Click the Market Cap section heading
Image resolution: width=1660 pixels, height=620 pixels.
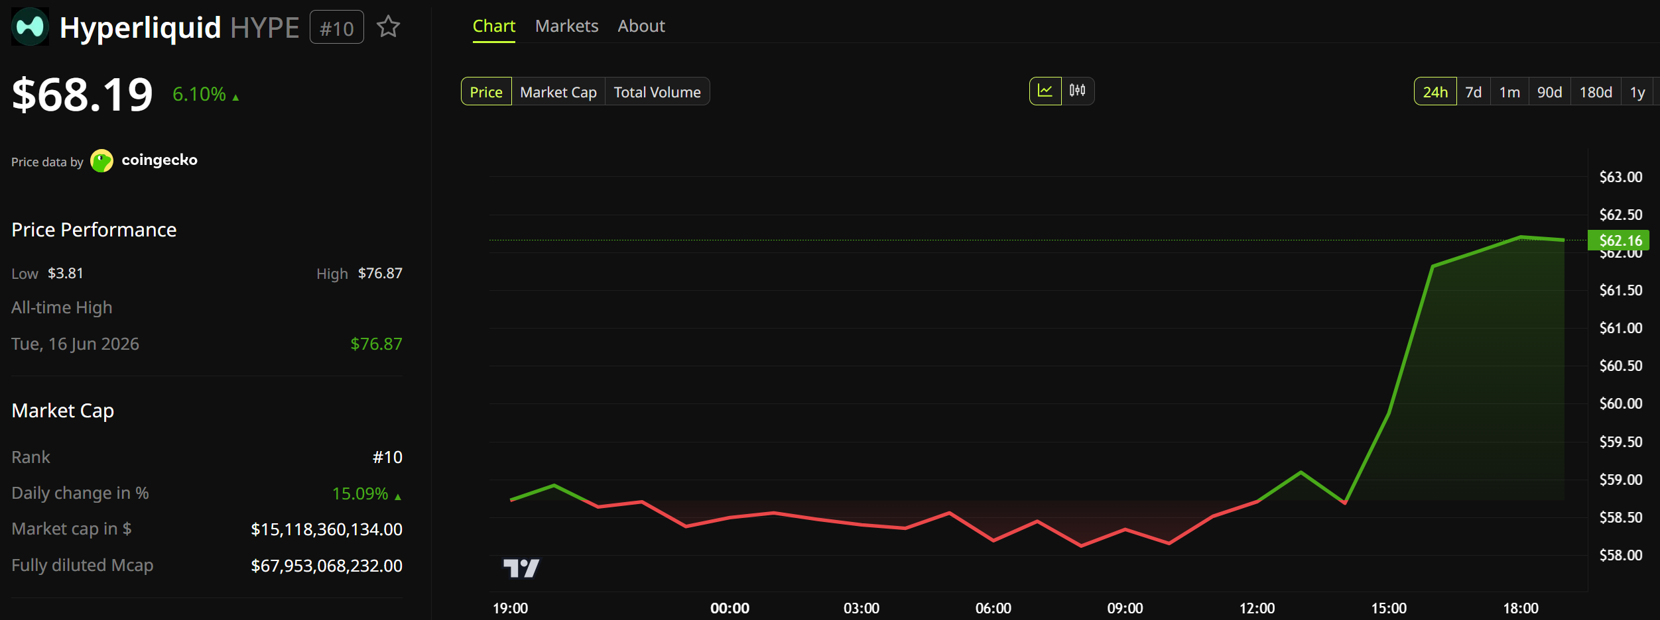coord(63,411)
